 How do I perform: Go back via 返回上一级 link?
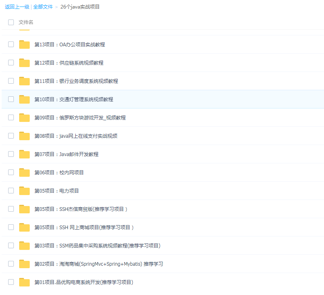17,7
